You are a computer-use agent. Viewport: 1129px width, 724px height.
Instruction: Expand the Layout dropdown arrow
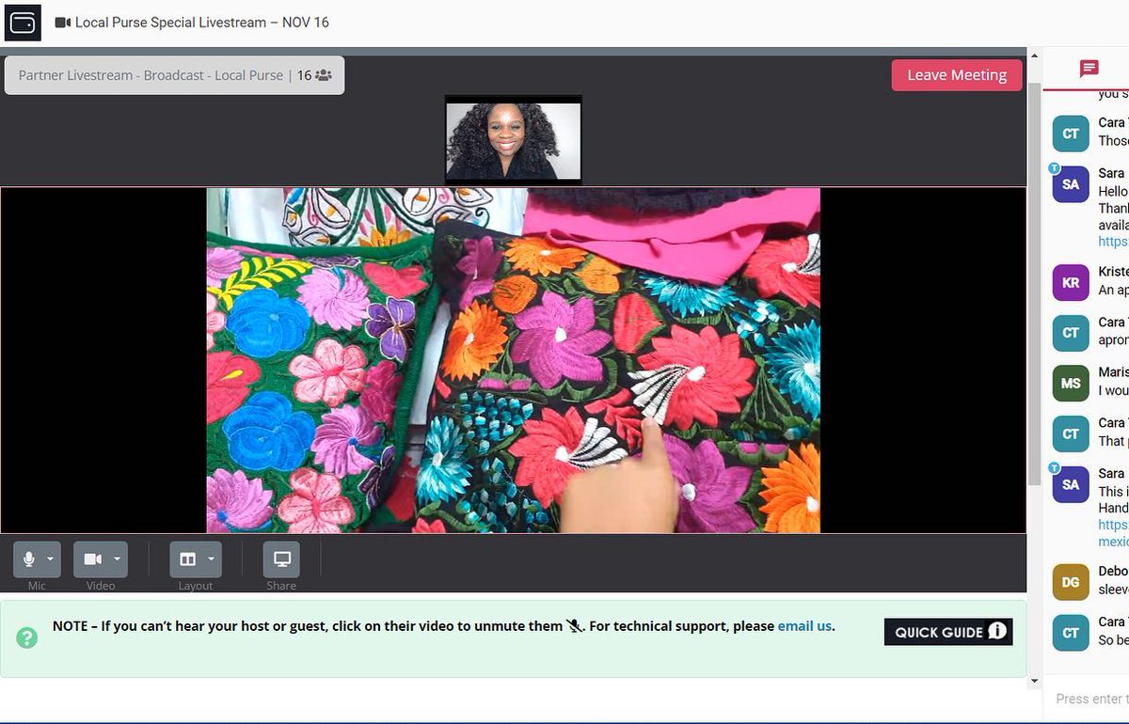tap(211, 559)
